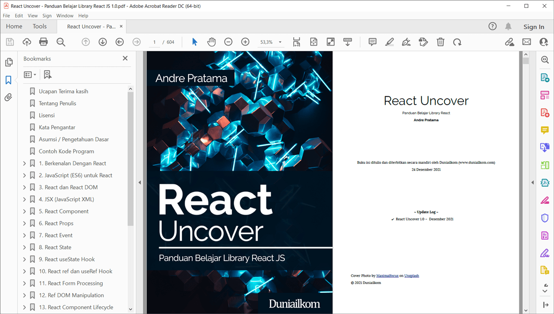Screen dimensions: 554x314
Task: Open the Edit menu
Action: pos(19,16)
